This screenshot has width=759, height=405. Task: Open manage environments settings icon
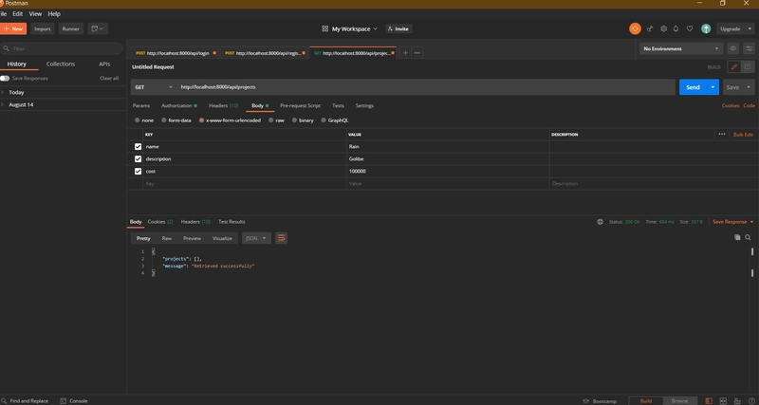(x=749, y=48)
